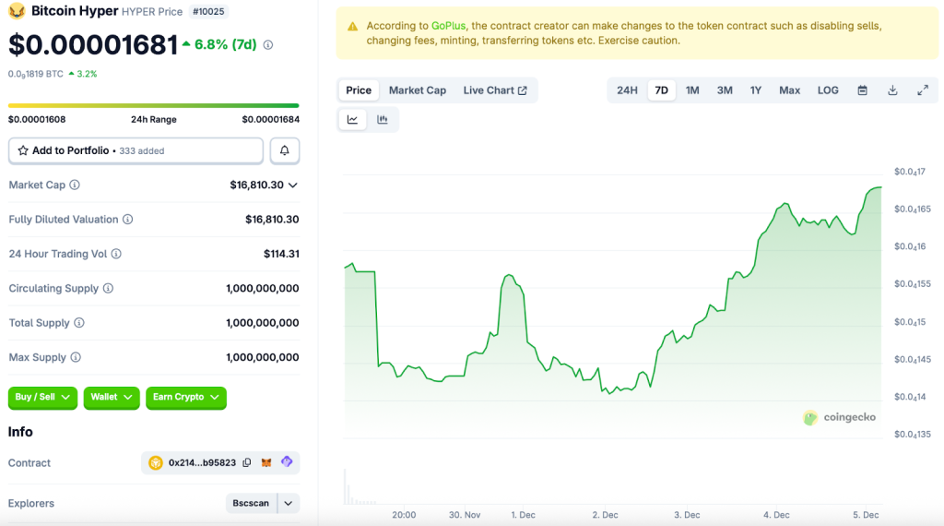Click Add to Portfolio button
Viewport: 944px width, 526px height.
point(136,150)
